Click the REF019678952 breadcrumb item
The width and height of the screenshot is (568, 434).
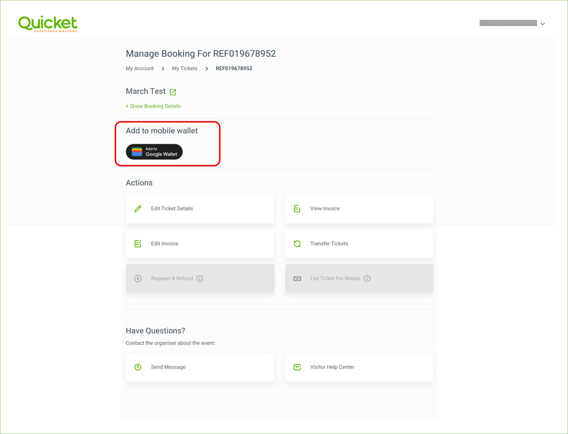click(x=234, y=68)
